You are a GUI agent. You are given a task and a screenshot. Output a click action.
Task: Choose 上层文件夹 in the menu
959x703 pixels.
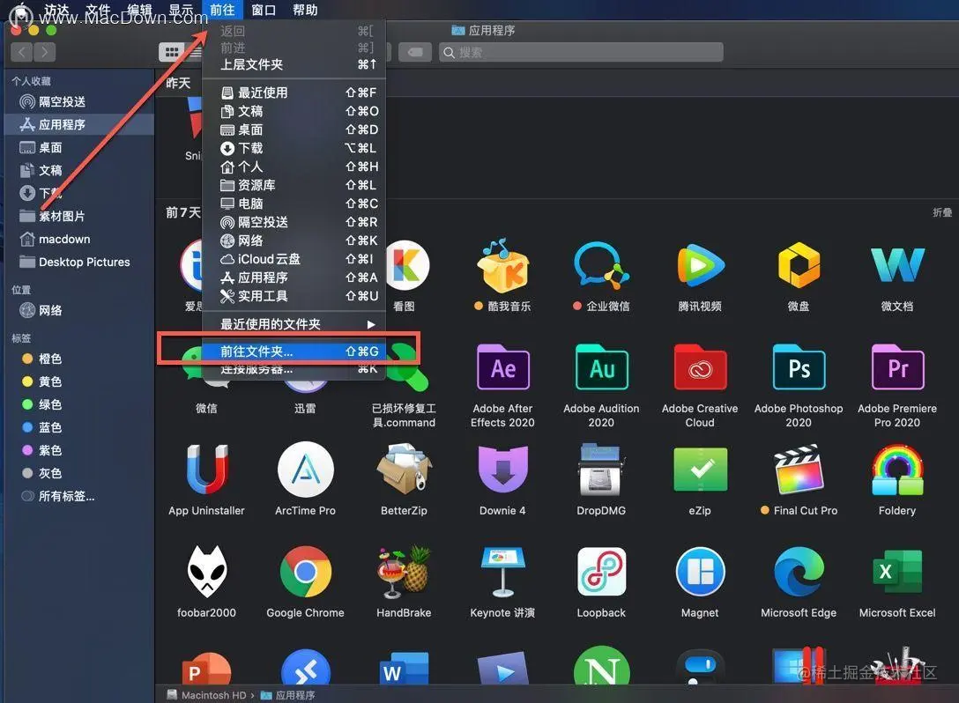(x=294, y=65)
